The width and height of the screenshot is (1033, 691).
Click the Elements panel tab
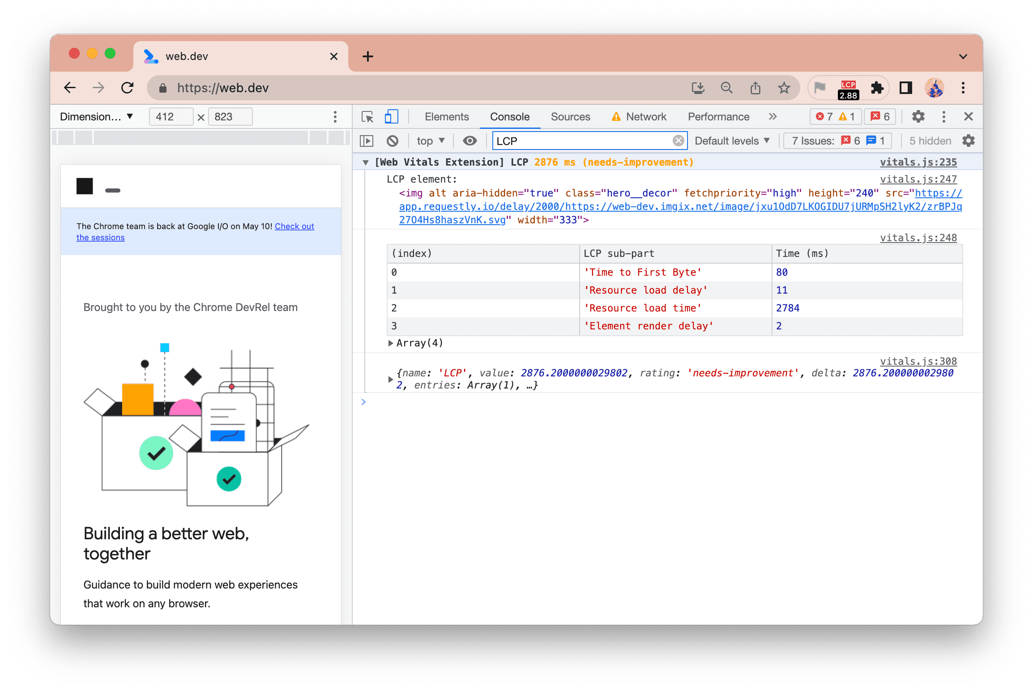[446, 116]
